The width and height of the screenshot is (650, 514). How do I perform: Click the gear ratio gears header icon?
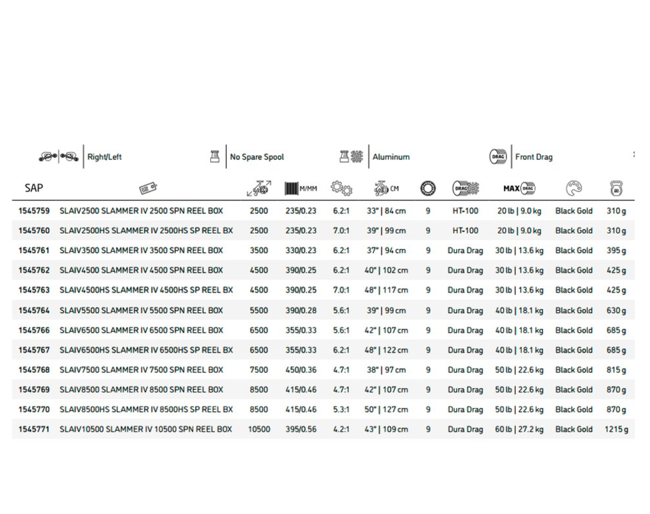341,188
